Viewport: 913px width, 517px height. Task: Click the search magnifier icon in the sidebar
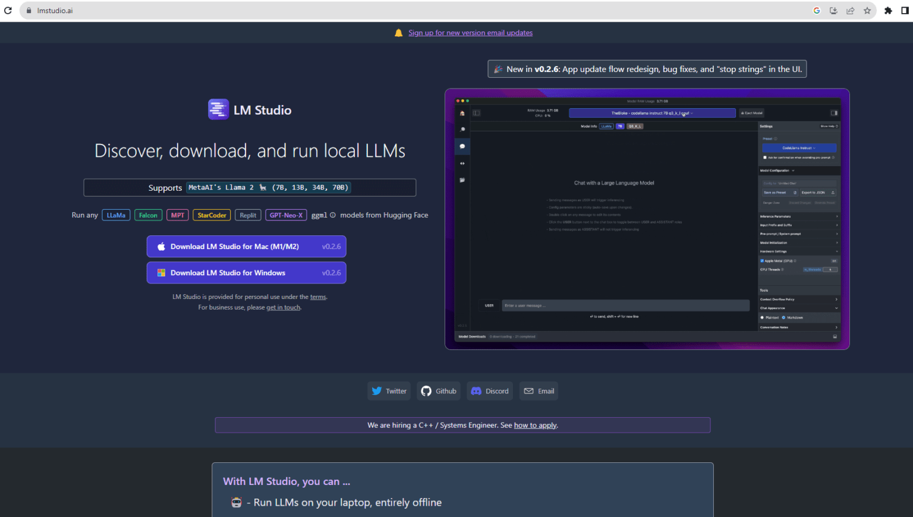click(x=462, y=129)
